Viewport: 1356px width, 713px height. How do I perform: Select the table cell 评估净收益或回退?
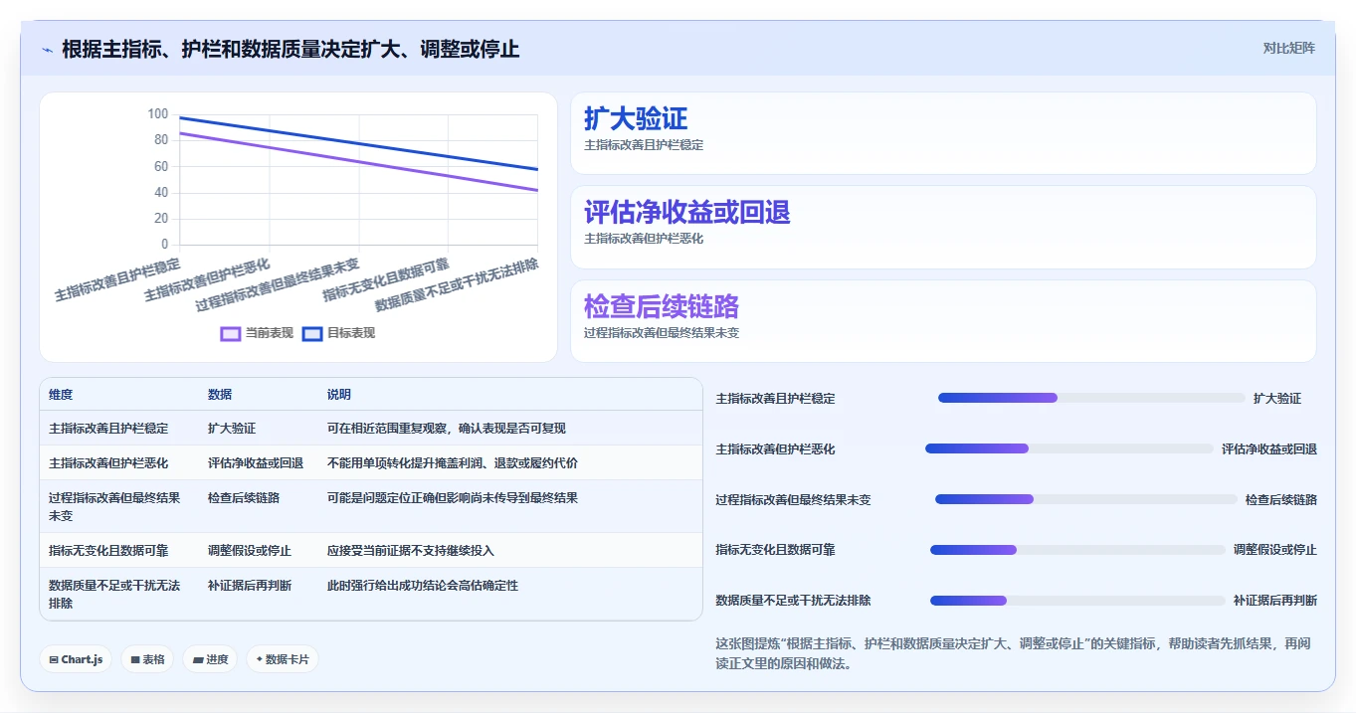(256, 463)
